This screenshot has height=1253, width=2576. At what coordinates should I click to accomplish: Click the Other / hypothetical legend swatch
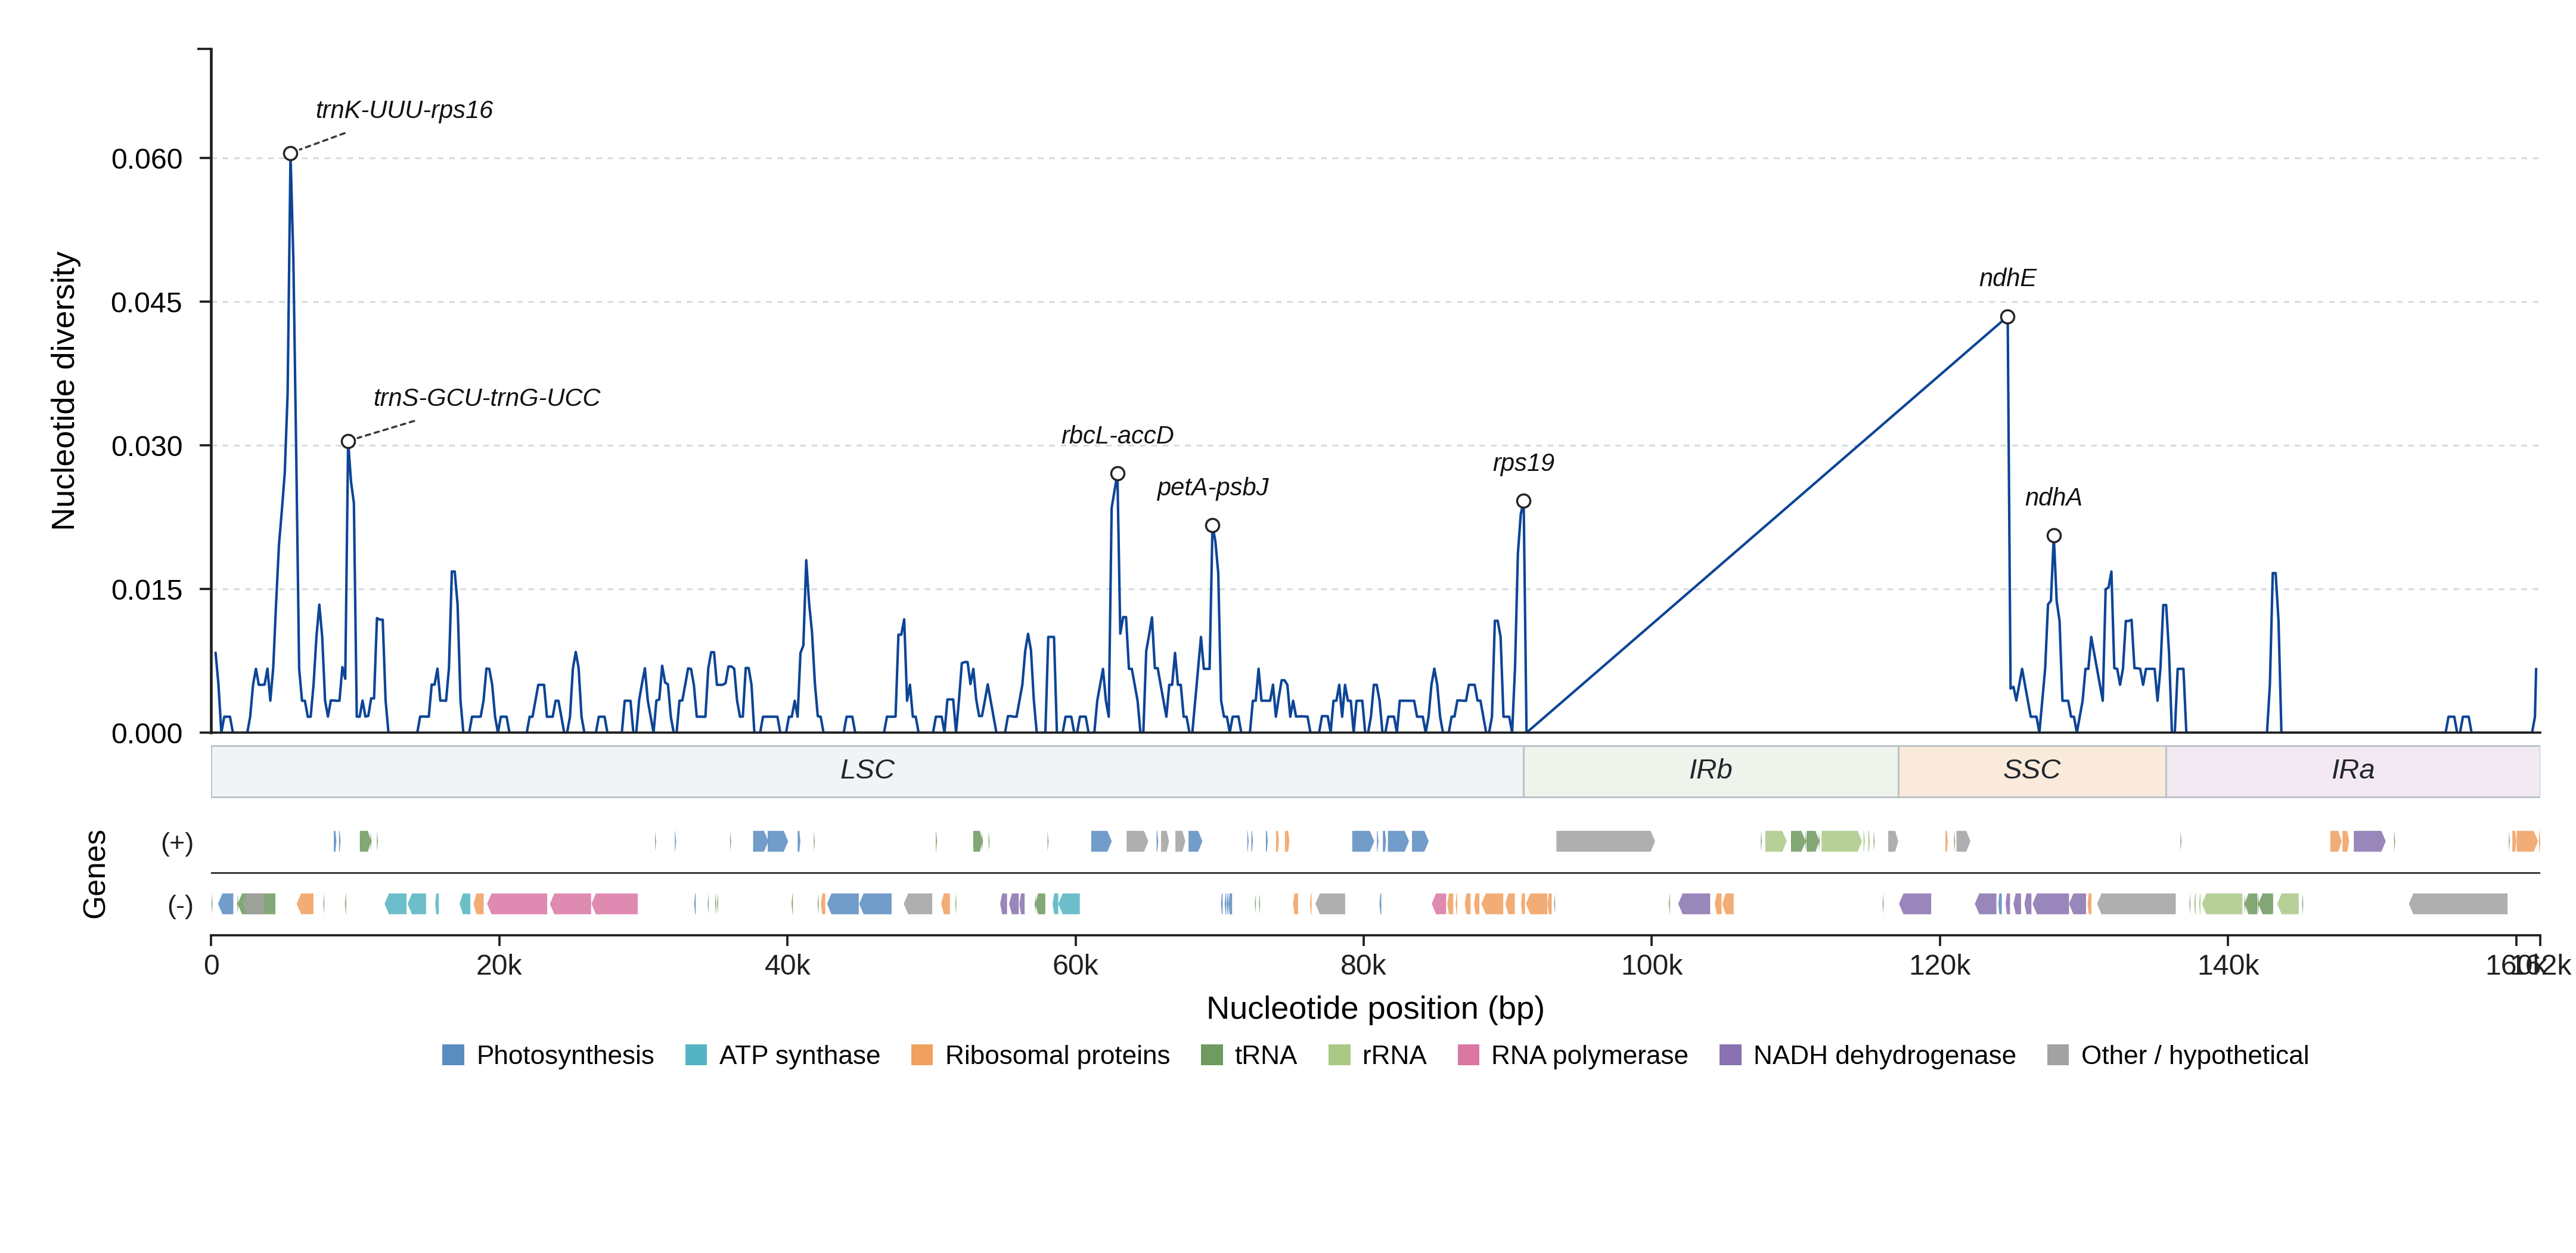click(2058, 1055)
